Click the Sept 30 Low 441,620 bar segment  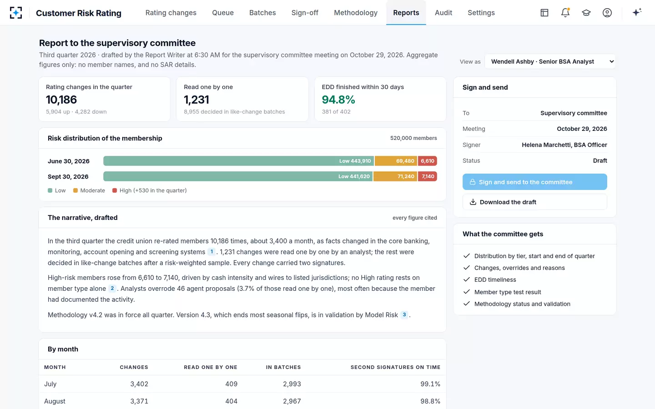coord(238,176)
